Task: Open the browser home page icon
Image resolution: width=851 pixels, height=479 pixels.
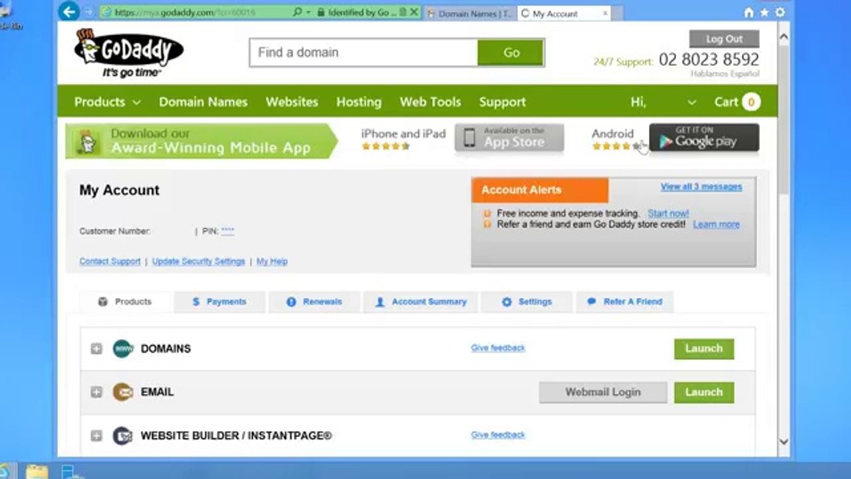Action: click(749, 13)
